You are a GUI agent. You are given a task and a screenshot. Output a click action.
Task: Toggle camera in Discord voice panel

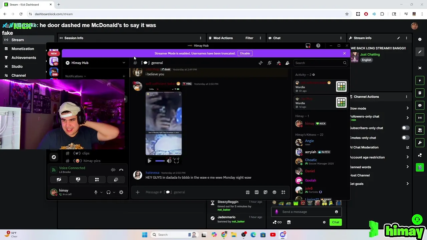(59, 179)
